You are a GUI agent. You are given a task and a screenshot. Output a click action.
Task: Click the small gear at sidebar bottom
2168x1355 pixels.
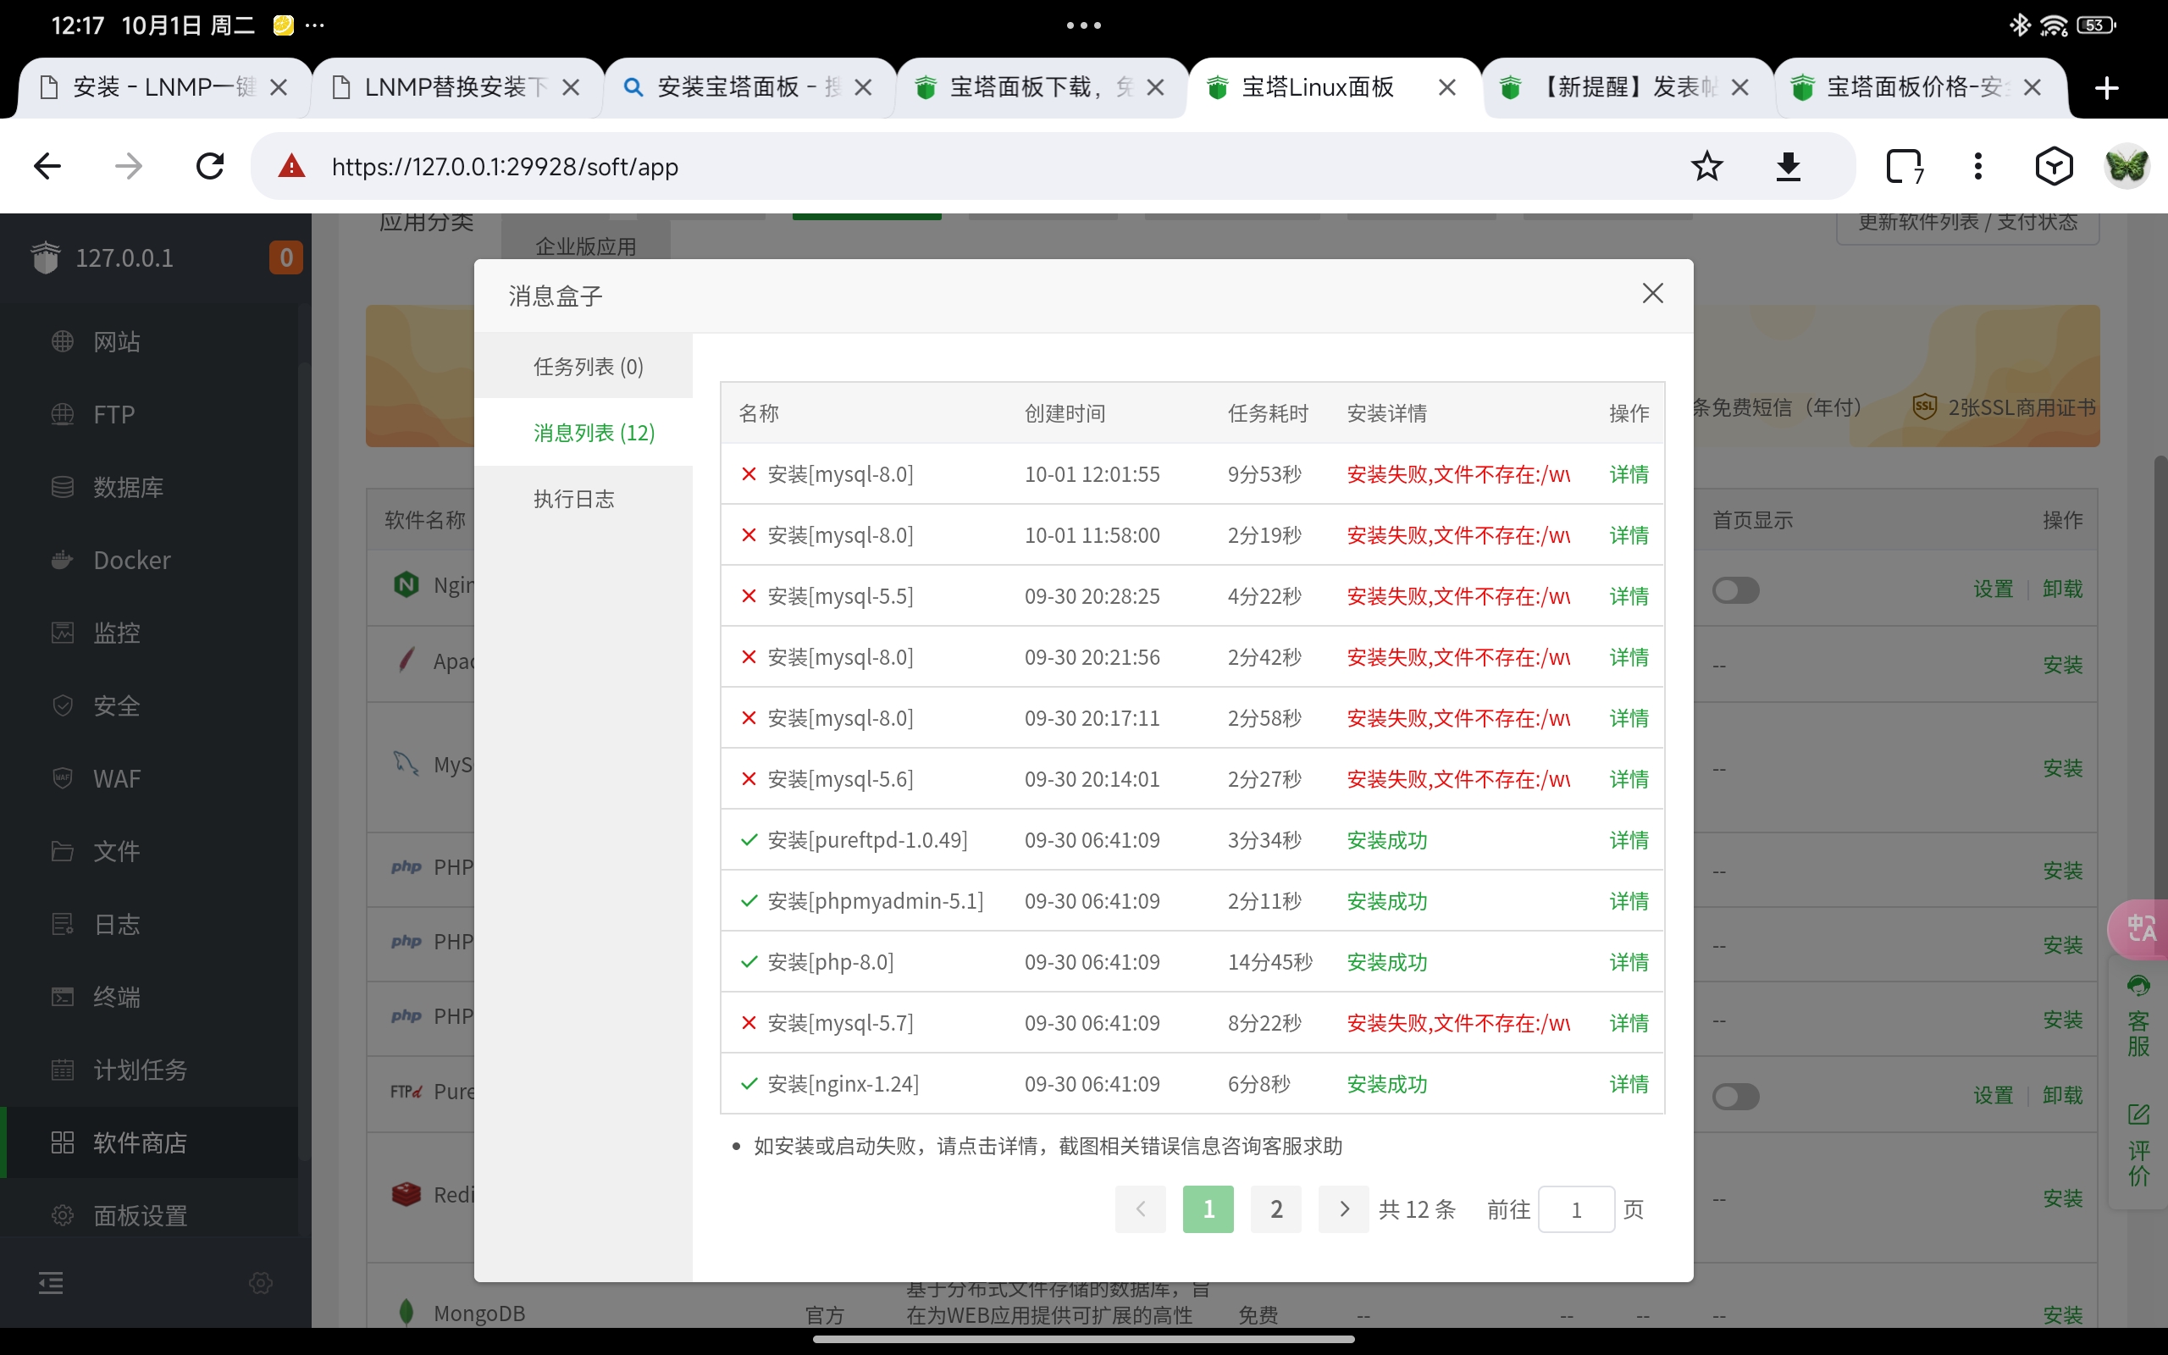click(261, 1283)
